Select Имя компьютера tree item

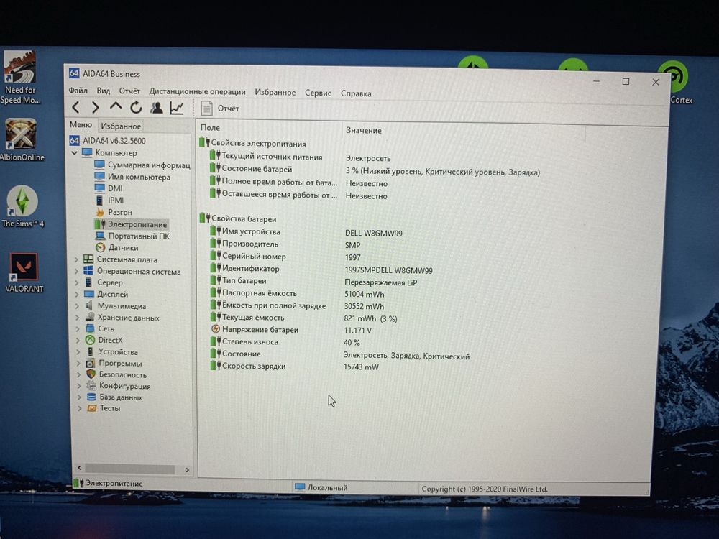(x=132, y=177)
